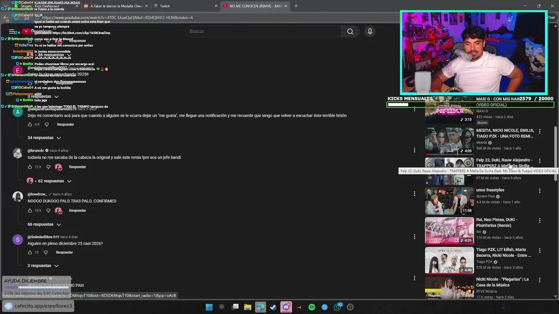The width and height of the screenshot is (559, 314).
Task: Open Nicki Nicole Plegarias video thumbnail
Action: coord(449,288)
